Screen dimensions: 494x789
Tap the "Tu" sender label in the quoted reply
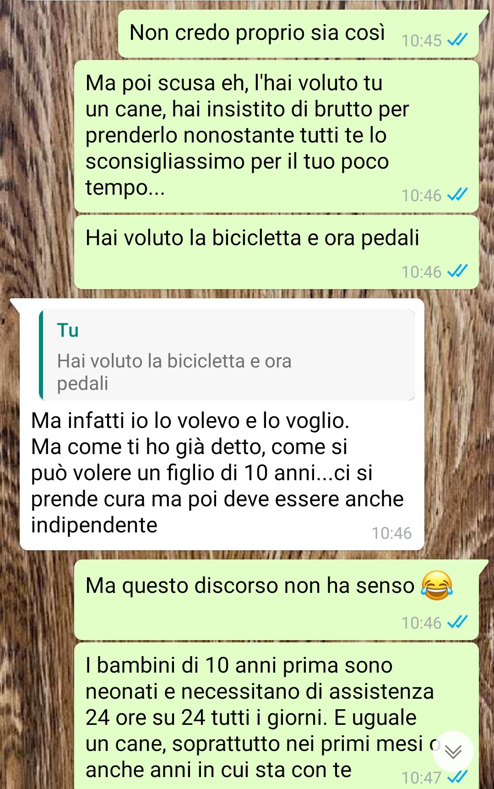tap(68, 330)
